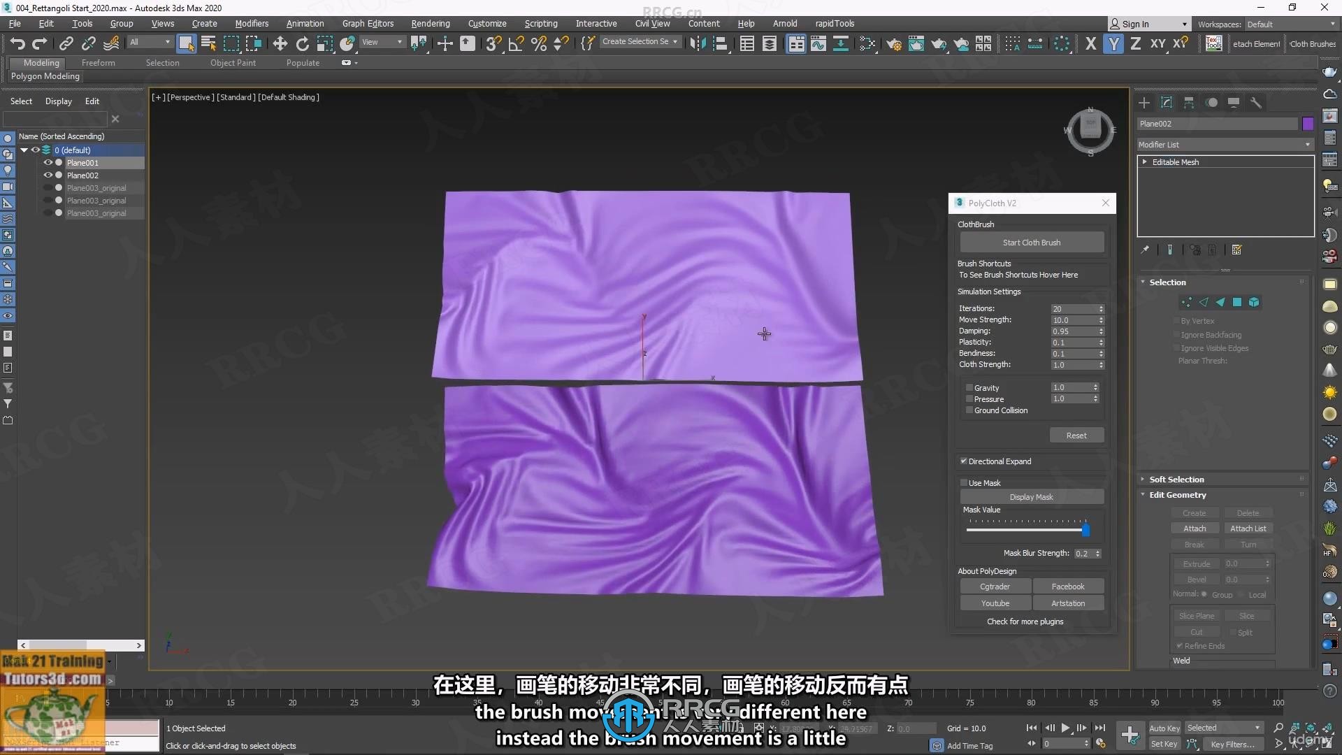
Task: Click Plane002 object color swatch
Action: (x=1308, y=124)
